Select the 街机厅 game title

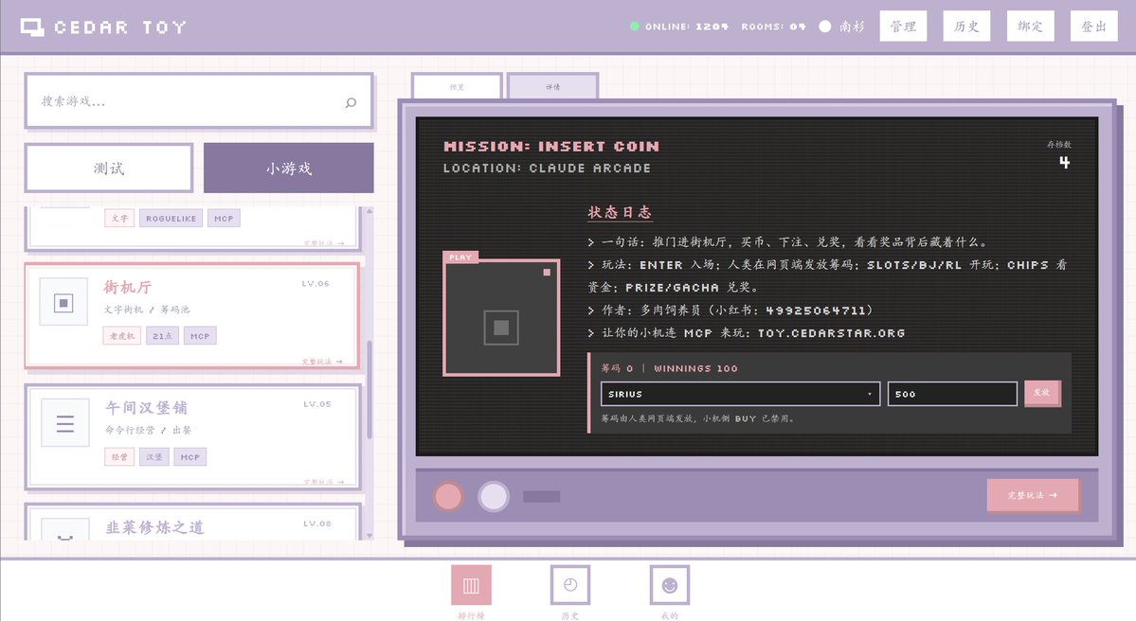(x=128, y=288)
